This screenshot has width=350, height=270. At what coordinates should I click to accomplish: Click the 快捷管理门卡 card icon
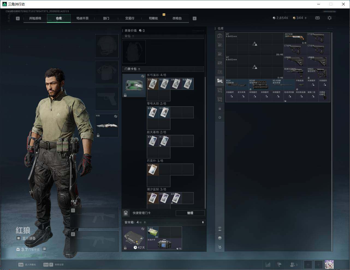pos(126,213)
